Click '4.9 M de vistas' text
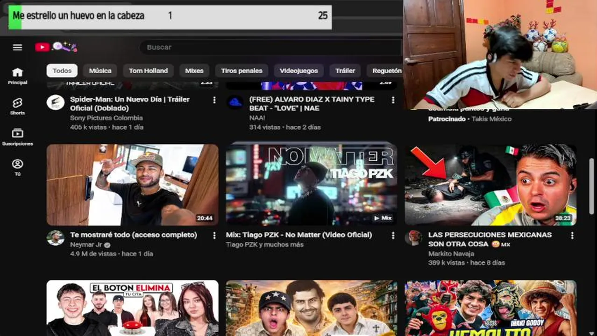This screenshot has width=597, height=336. (x=93, y=254)
